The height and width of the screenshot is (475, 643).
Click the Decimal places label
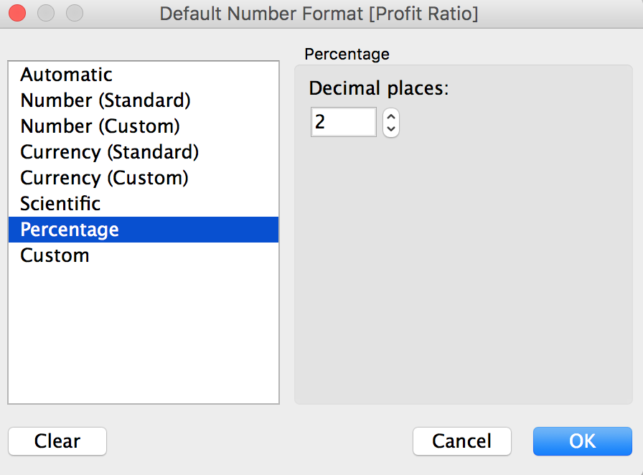[378, 88]
